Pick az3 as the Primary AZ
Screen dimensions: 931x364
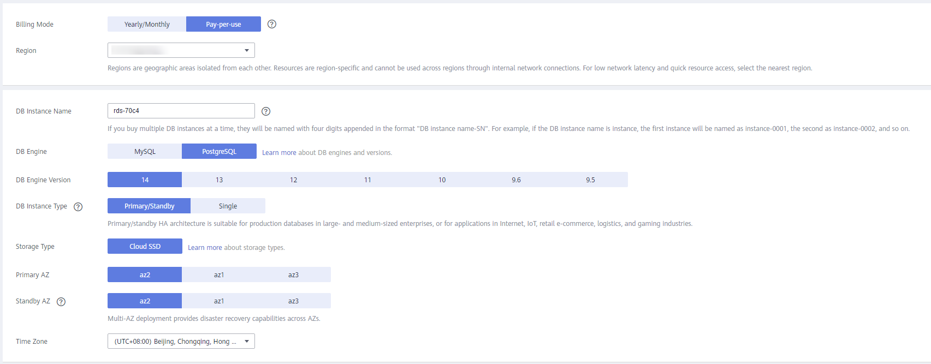pyautogui.click(x=293, y=275)
